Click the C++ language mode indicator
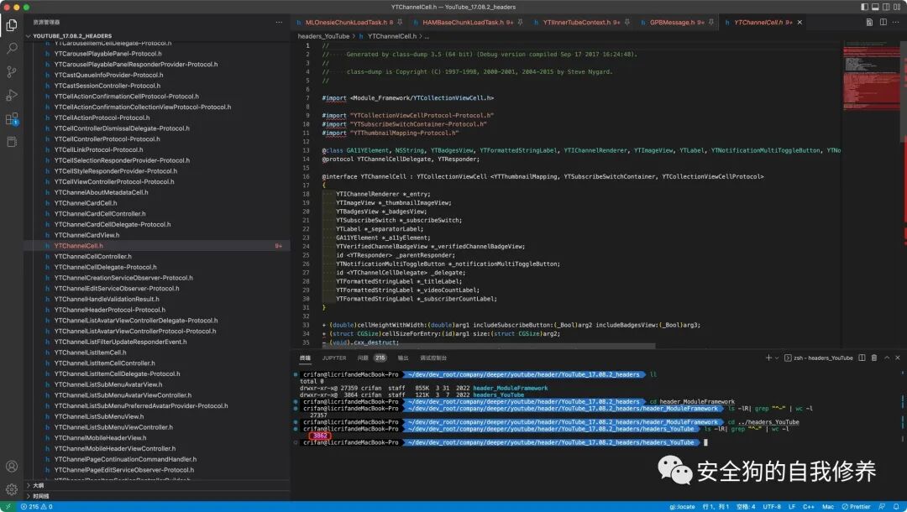907x512 pixels. 809,507
